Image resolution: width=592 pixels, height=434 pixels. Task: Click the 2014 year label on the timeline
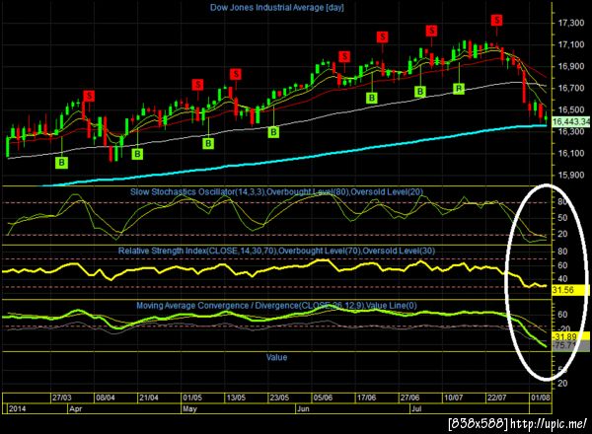pos(18,408)
